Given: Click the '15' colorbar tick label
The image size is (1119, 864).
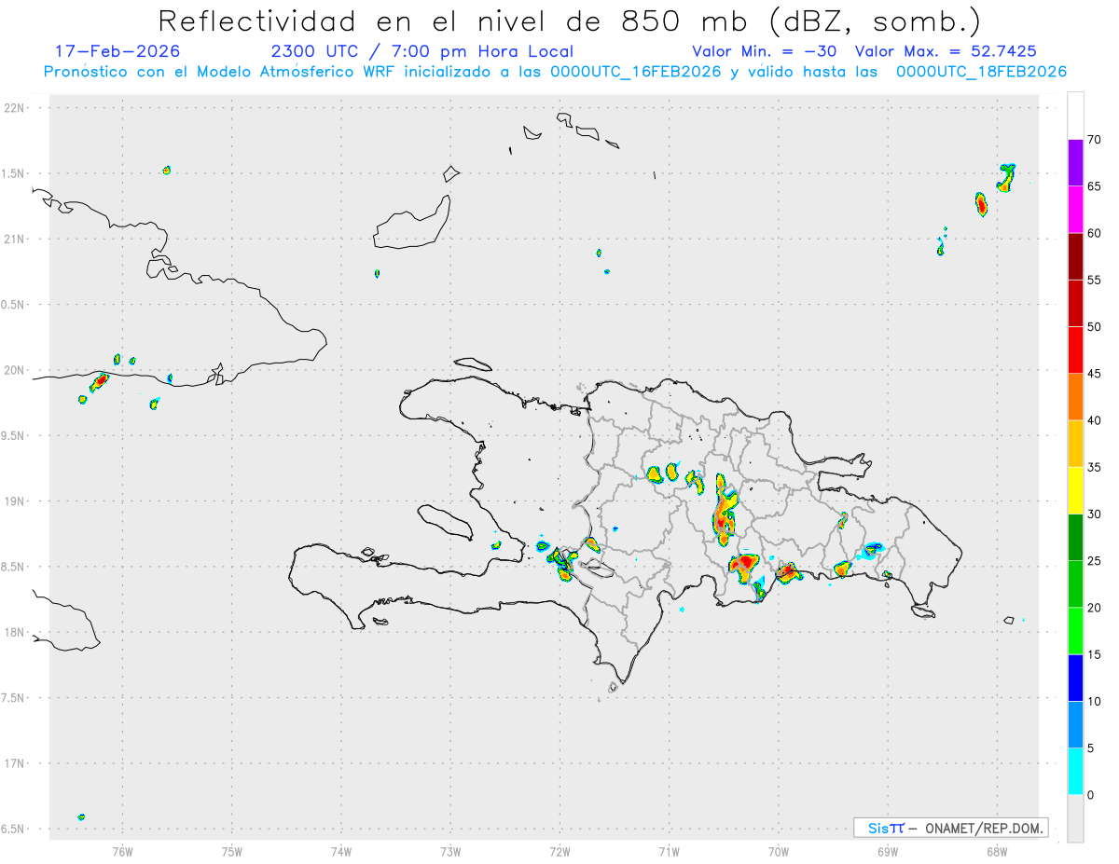Looking at the screenshot, I should (1094, 654).
